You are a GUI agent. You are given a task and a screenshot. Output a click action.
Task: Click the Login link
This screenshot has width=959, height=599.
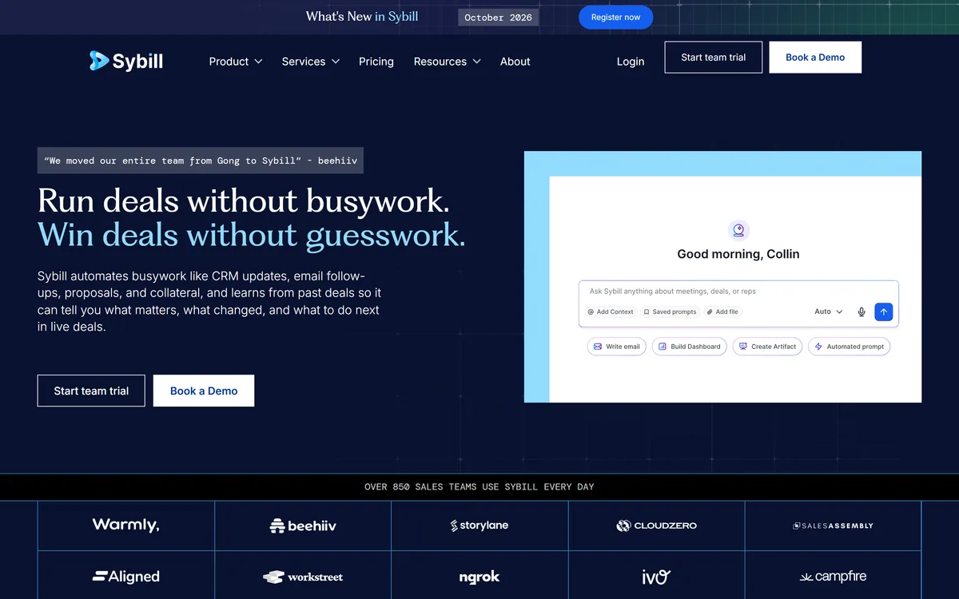point(631,61)
